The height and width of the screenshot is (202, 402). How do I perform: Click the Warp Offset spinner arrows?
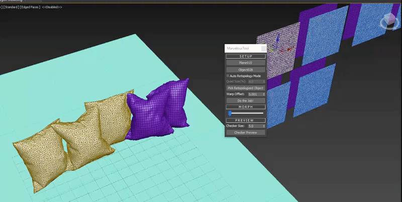point(264,94)
